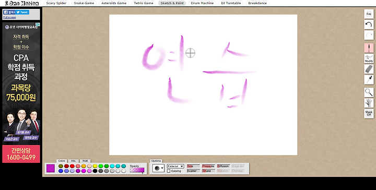Screen dimensions: 376x190
Task: Adjust the Diffusion slider
Action: click(224, 166)
